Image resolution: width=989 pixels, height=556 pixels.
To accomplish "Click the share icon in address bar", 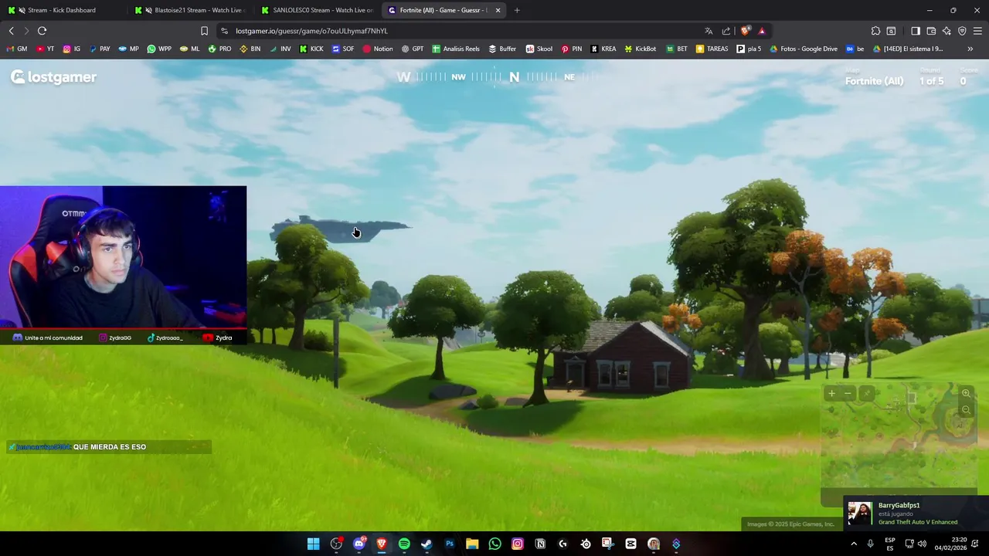I will 726,31.
